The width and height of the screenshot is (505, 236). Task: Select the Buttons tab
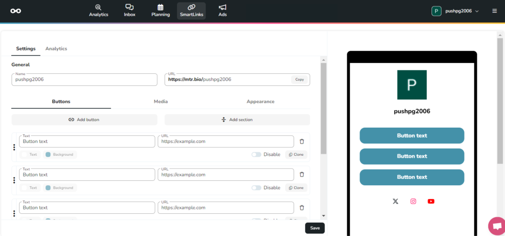tap(61, 101)
